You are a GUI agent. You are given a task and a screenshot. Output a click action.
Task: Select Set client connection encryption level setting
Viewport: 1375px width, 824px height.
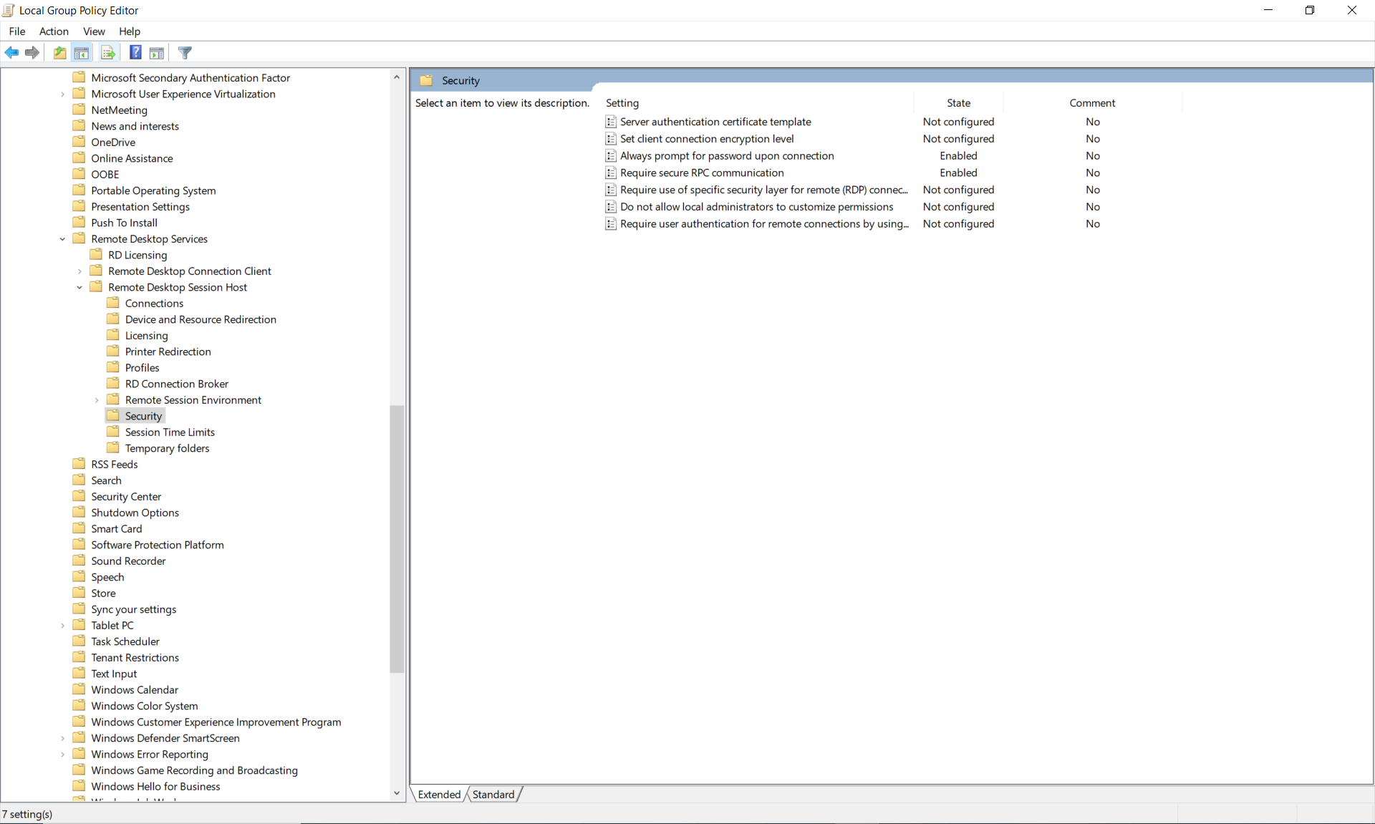pos(707,139)
